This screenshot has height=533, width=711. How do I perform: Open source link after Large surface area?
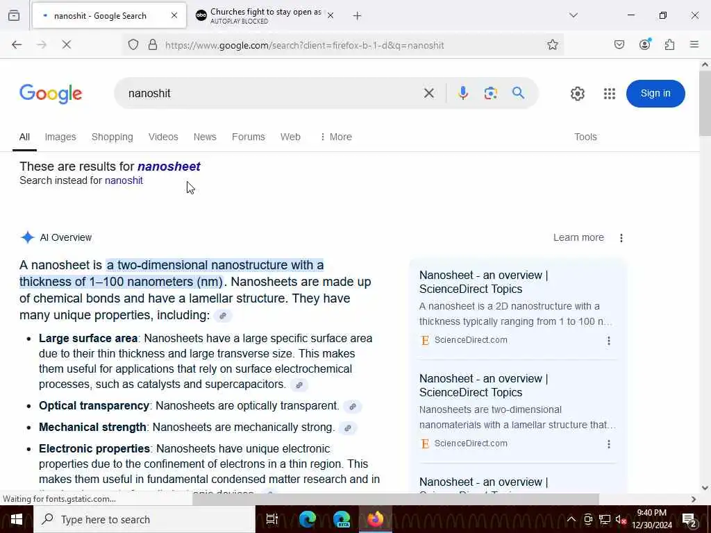(299, 385)
